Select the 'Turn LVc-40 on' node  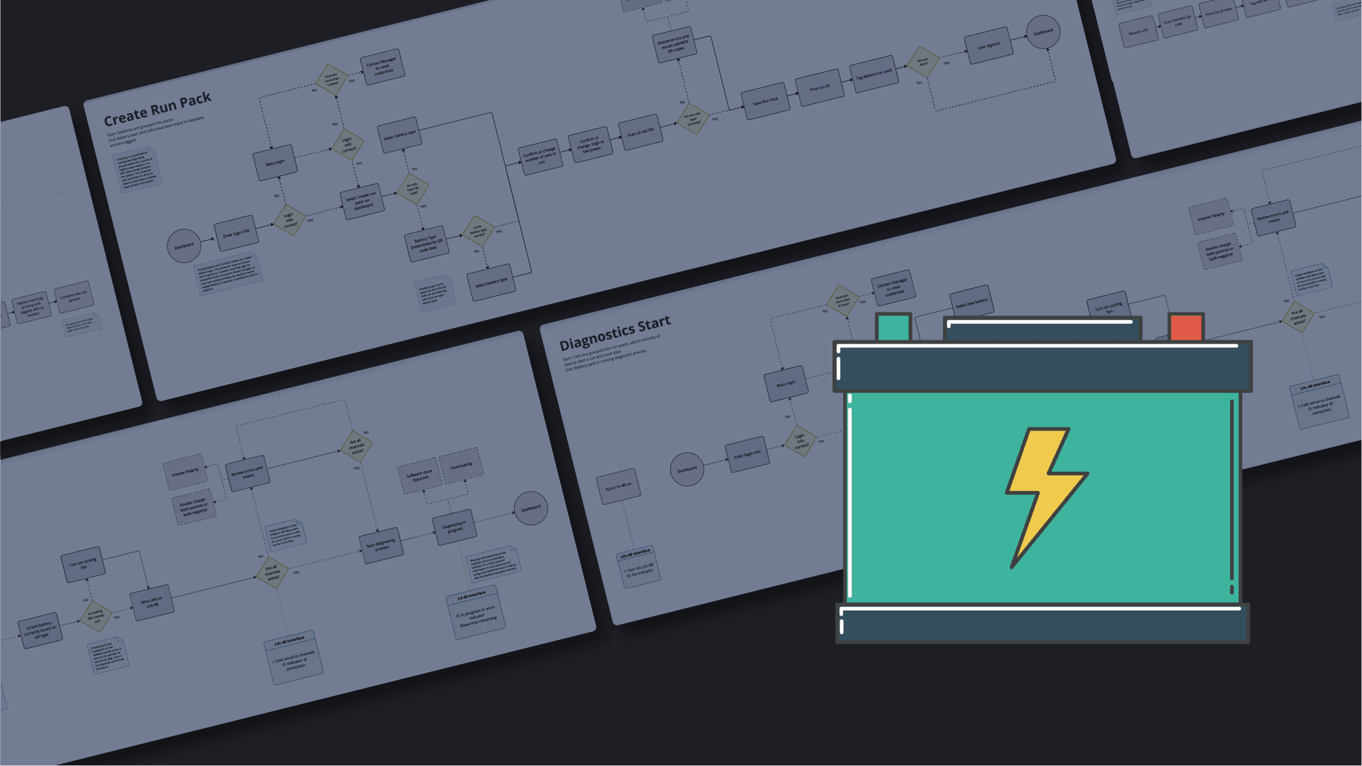click(x=618, y=486)
